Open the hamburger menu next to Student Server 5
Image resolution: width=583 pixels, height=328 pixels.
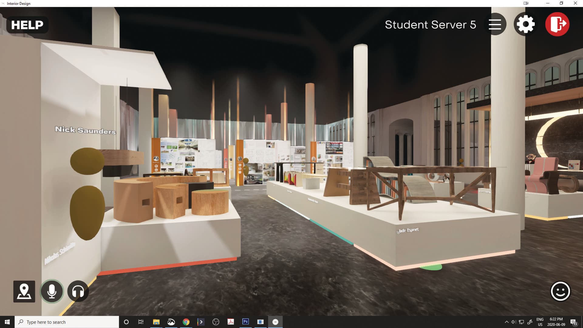pos(495,24)
